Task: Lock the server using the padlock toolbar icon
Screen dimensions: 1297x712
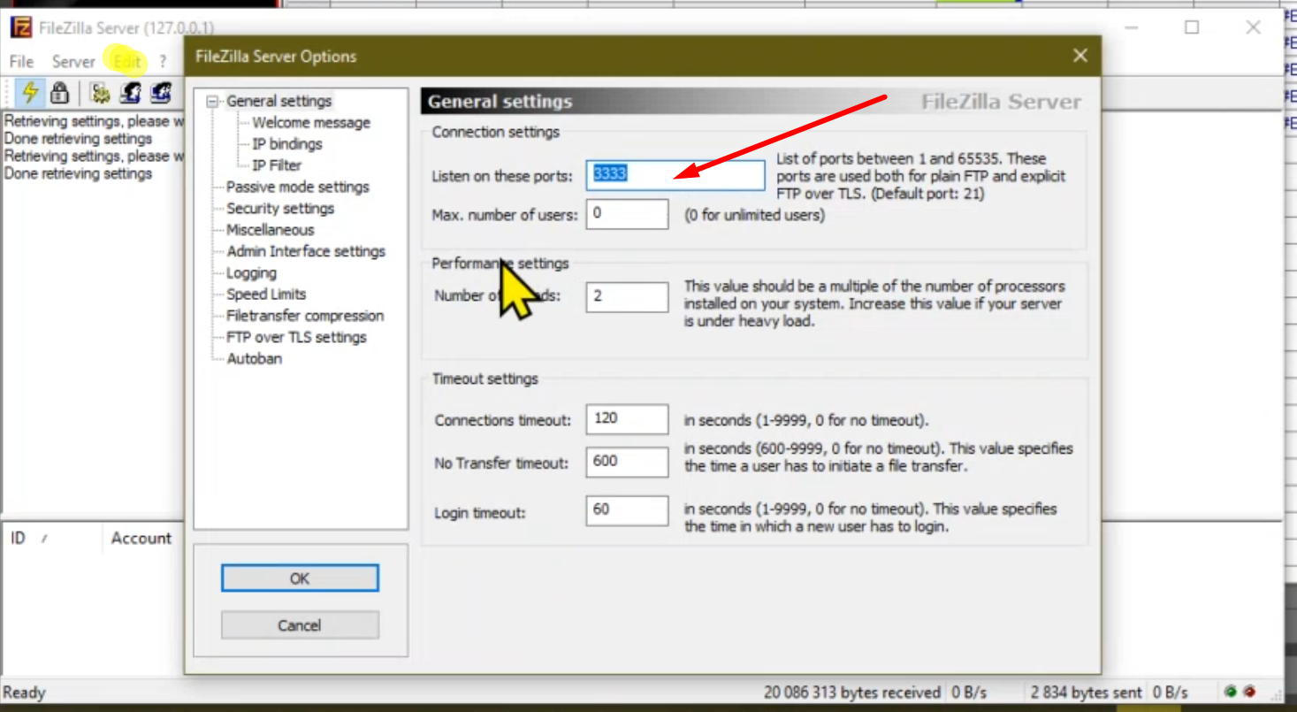Action: pyautogui.click(x=59, y=94)
